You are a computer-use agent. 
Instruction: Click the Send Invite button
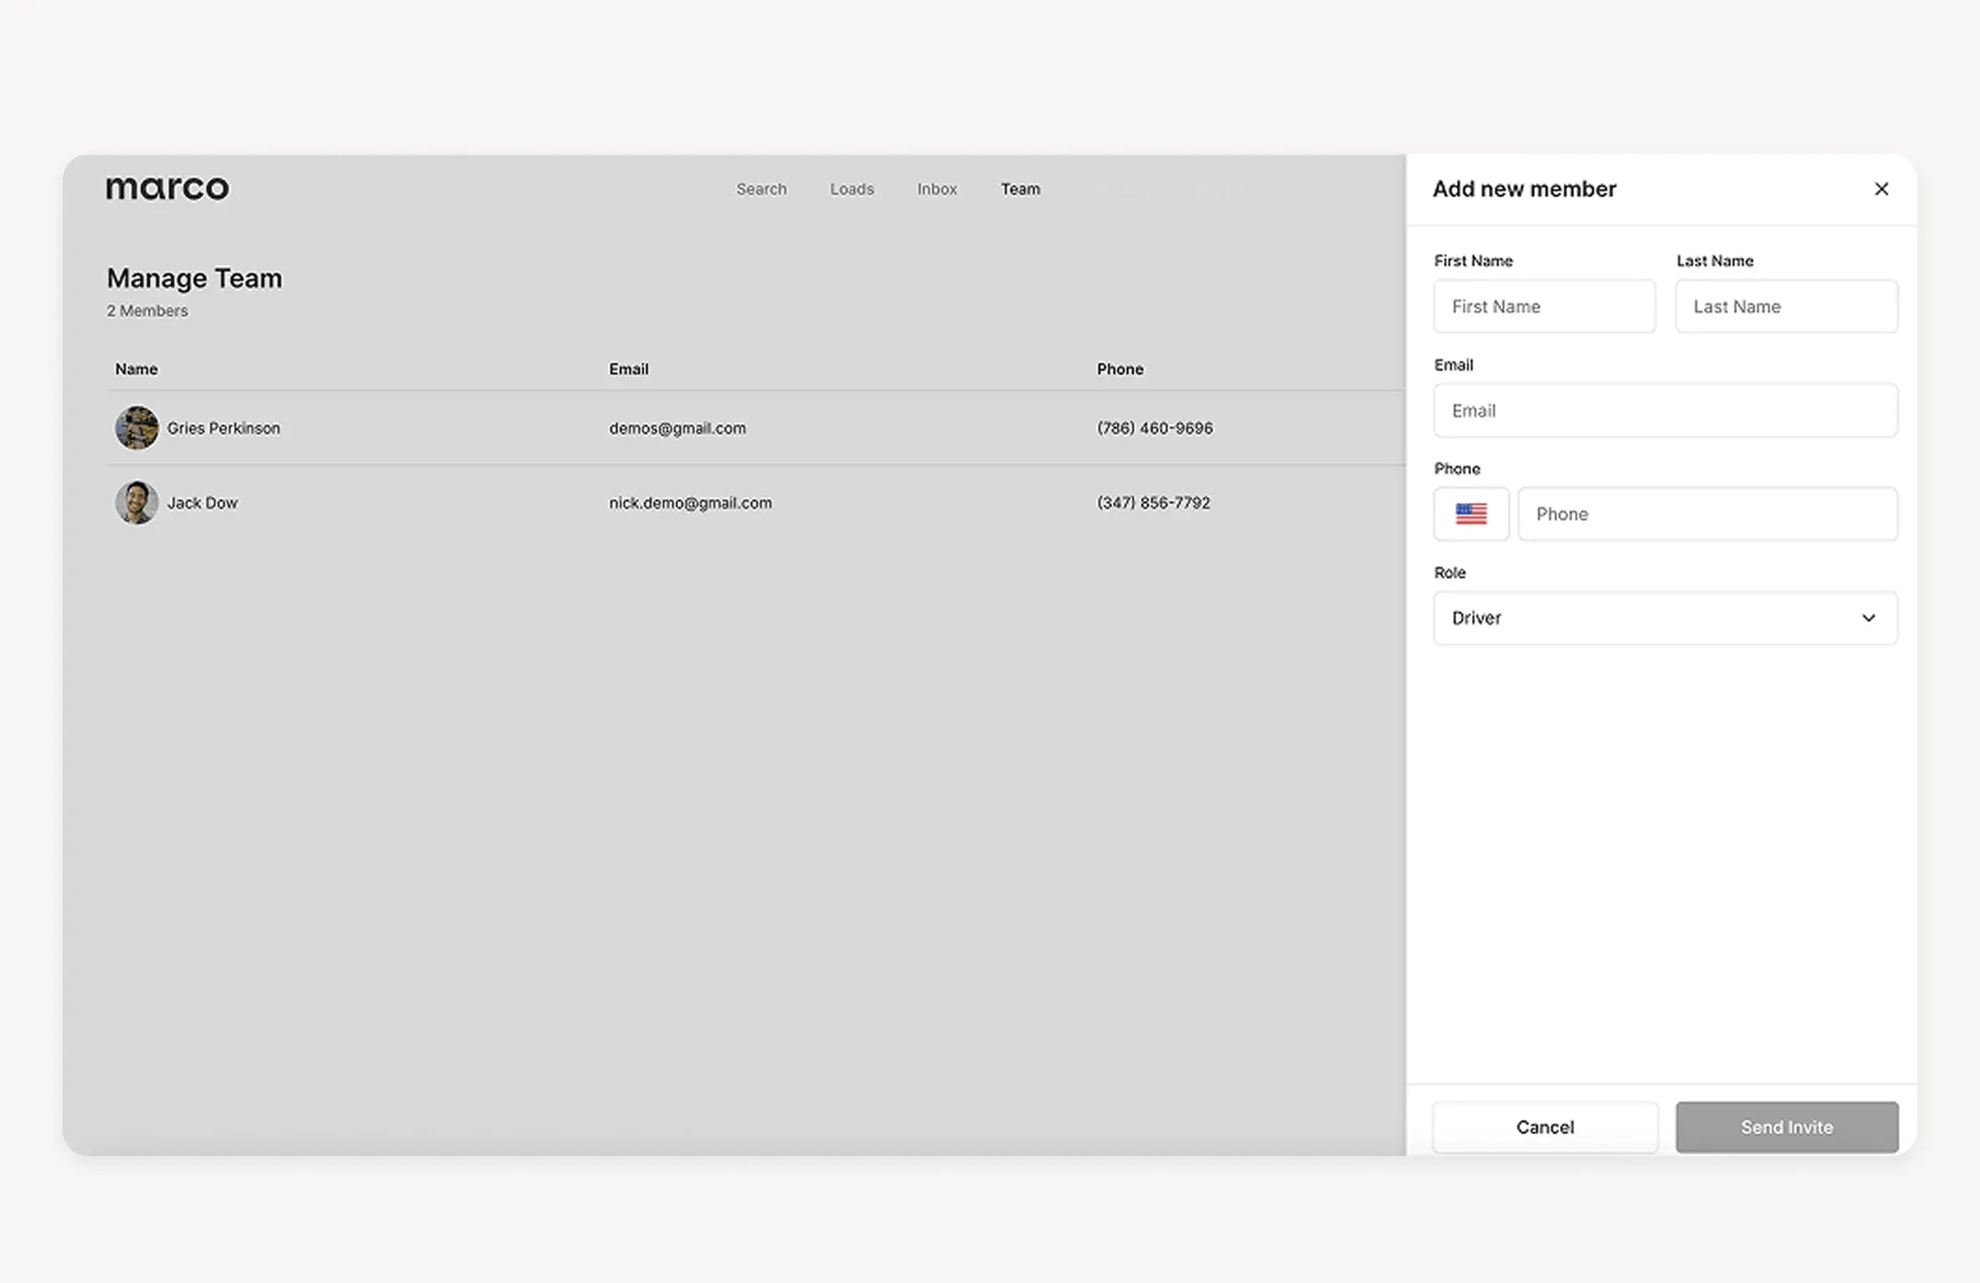pos(1786,1127)
